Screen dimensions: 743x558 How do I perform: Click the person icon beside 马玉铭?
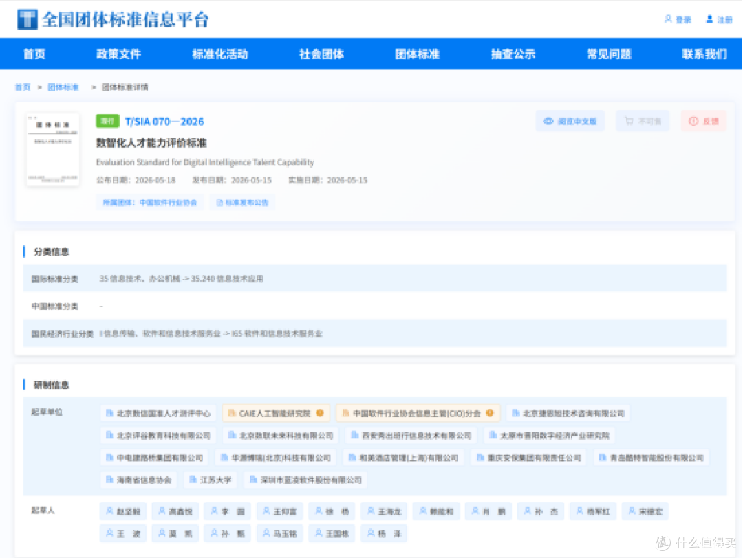click(x=267, y=533)
